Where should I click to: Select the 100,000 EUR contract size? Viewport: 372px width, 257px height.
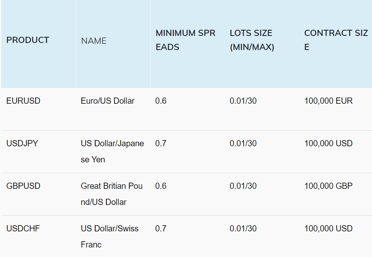coord(329,101)
